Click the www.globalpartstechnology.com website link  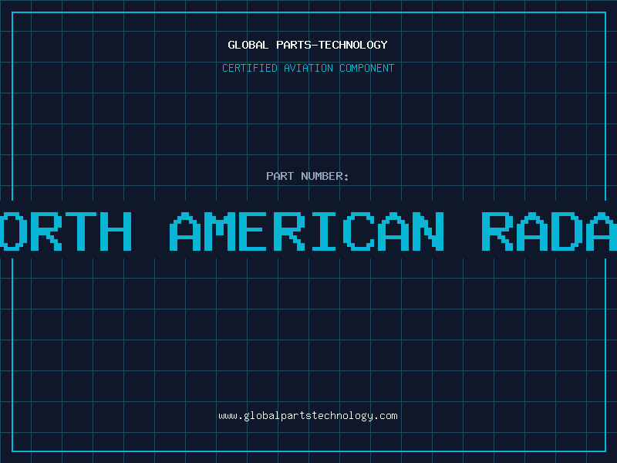click(308, 415)
